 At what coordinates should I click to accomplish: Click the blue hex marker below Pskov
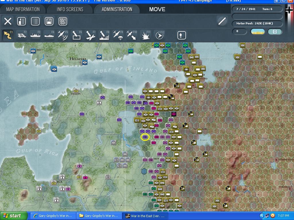[x=144, y=171]
